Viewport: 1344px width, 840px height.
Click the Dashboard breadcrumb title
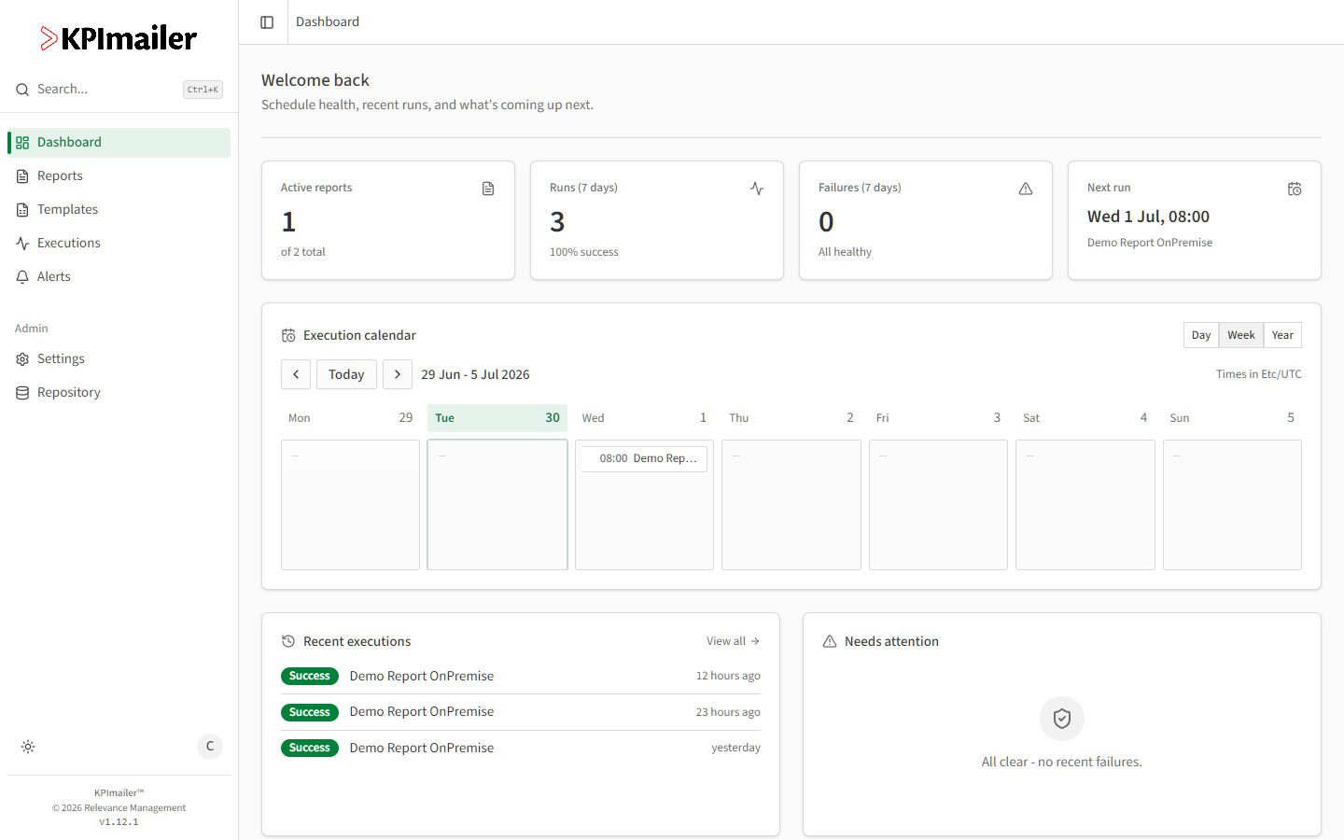point(328,21)
